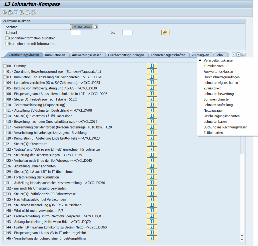
Task: Choose Nettozusagen in the tab menu
Action: point(213,110)
